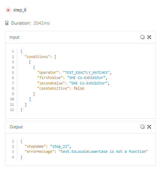Screen dimensions: 161x172
Task: Click the "secondValue" key
Action: pos(51,83)
